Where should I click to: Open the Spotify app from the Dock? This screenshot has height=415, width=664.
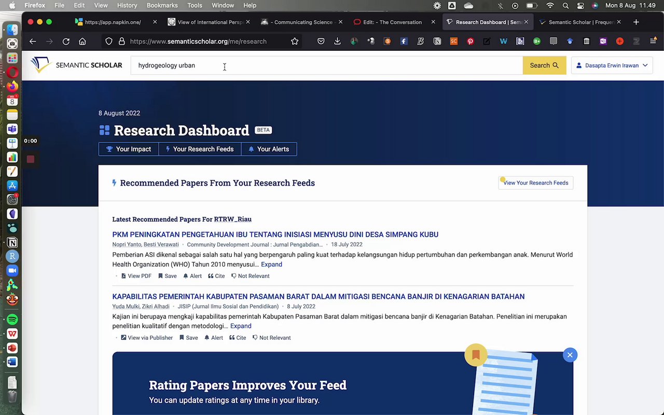coord(12,320)
